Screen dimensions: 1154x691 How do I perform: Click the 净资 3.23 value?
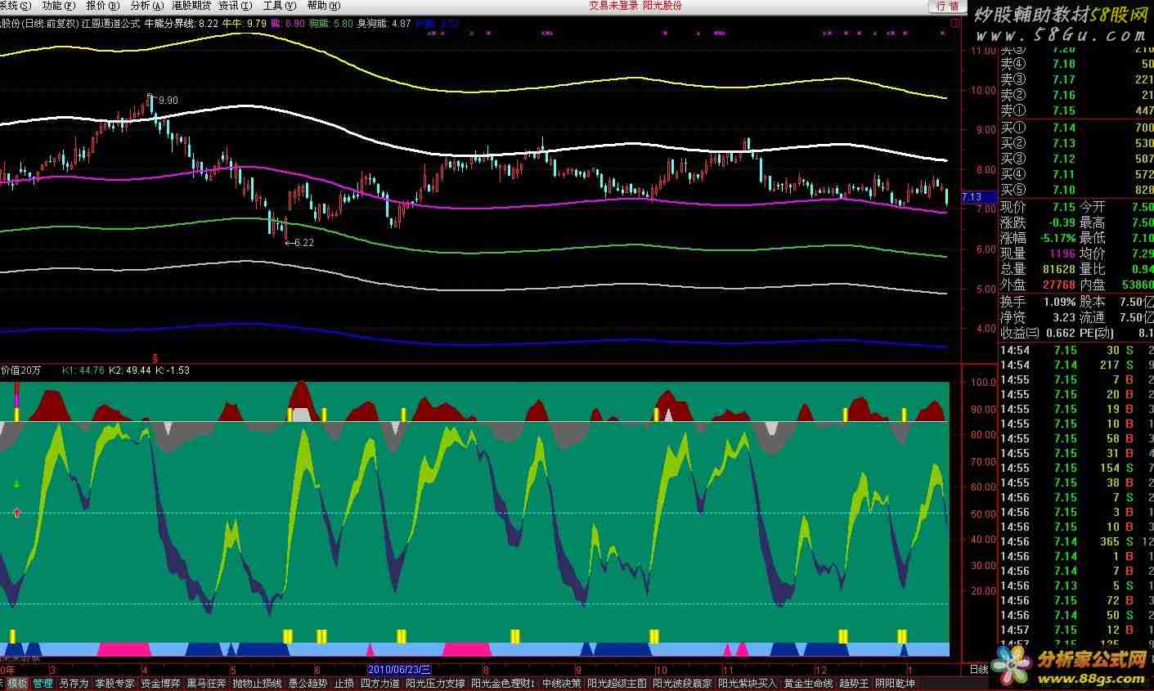(x=1063, y=317)
